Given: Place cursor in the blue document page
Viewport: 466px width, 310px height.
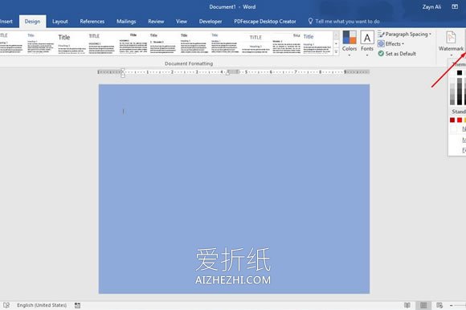Looking at the screenshot, I should coord(234,189).
